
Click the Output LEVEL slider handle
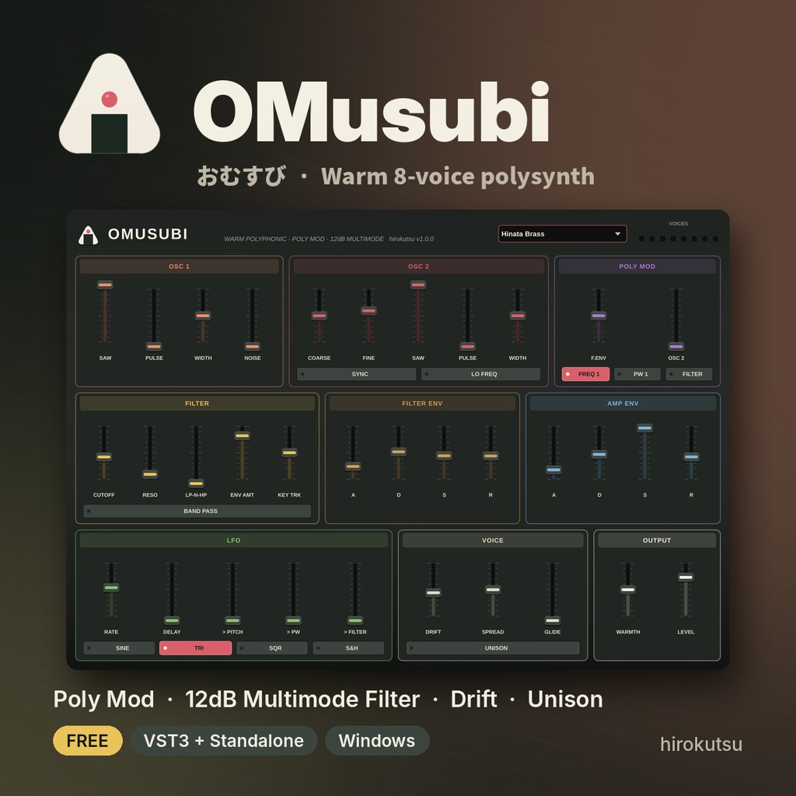686,578
